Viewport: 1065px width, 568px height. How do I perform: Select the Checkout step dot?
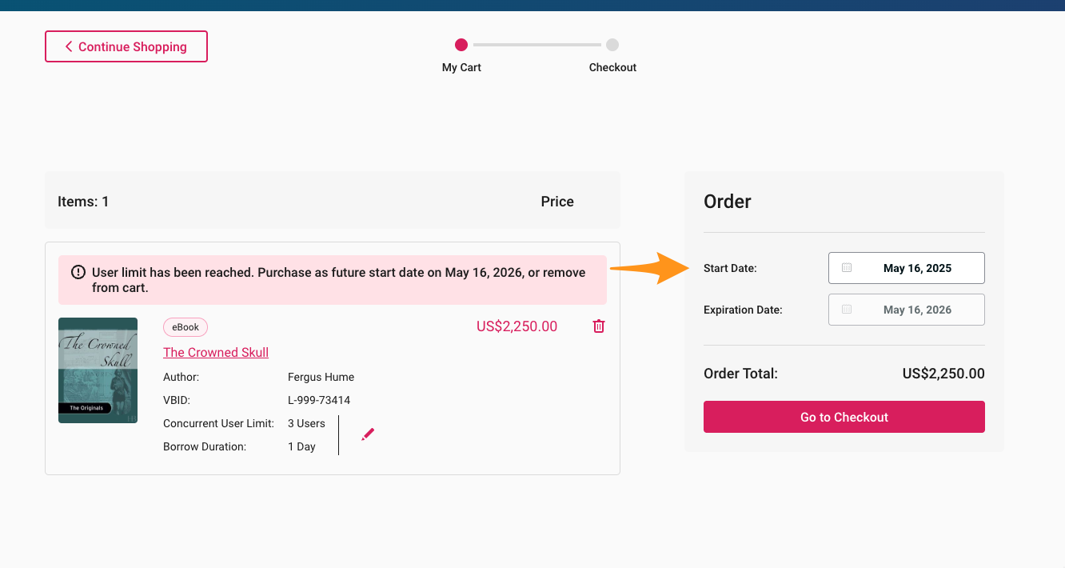(612, 45)
